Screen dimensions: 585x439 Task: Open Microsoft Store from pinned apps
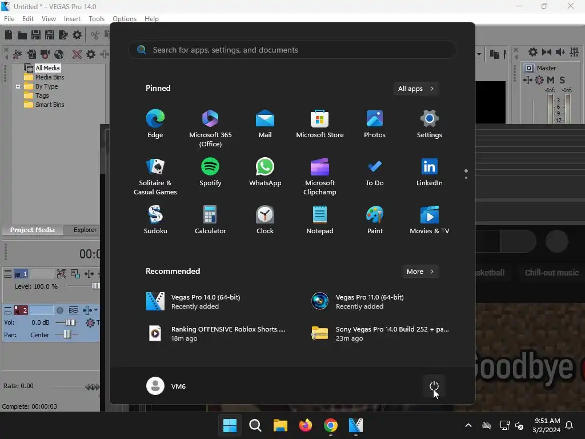pos(320,124)
